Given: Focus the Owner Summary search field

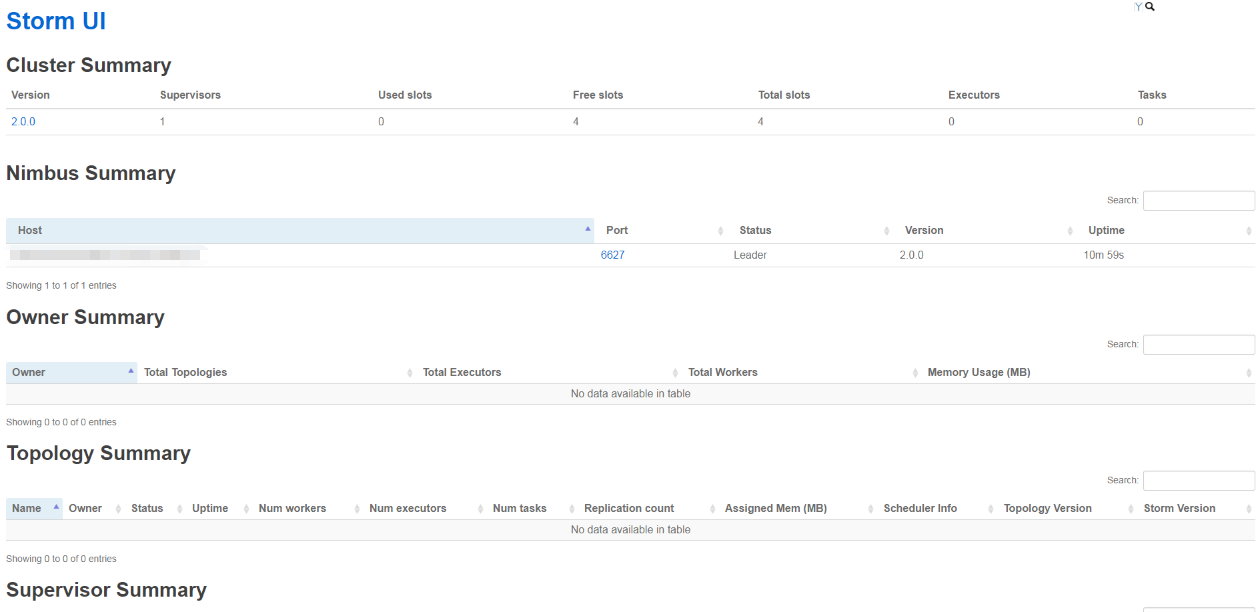Looking at the screenshot, I should [x=1199, y=345].
